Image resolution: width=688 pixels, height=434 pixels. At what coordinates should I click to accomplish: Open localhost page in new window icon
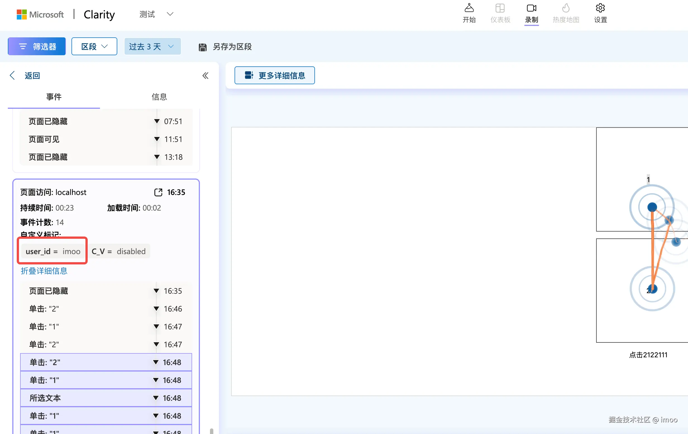[158, 192]
